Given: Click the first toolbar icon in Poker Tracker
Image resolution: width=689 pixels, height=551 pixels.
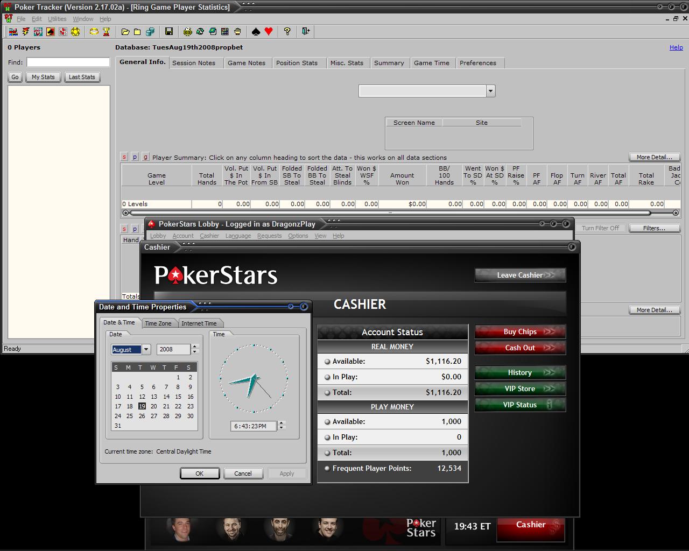Looking at the screenshot, I should [x=13, y=32].
